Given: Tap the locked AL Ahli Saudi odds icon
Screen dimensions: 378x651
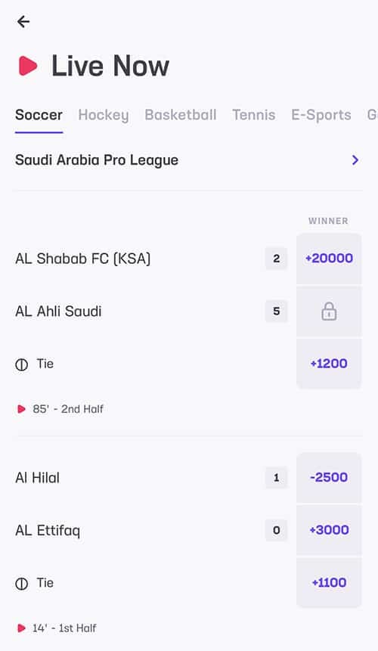Looking at the screenshot, I should pyautogui.click(x=329, y=312).
